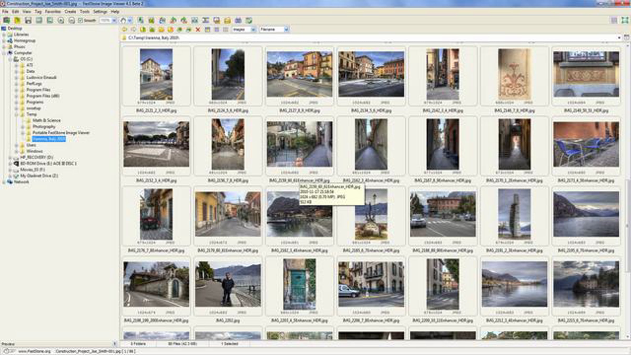Screen dimensions: 631x355
Task: Click the blue Print toolbar icon
Action: click(x=238, y=20)
